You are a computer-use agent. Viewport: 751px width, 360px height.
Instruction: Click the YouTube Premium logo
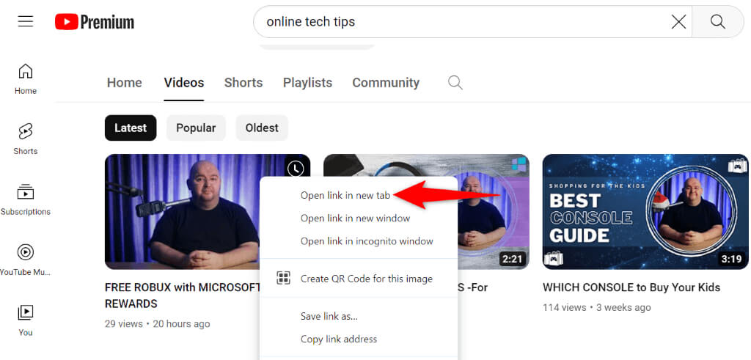pos(95,22)
